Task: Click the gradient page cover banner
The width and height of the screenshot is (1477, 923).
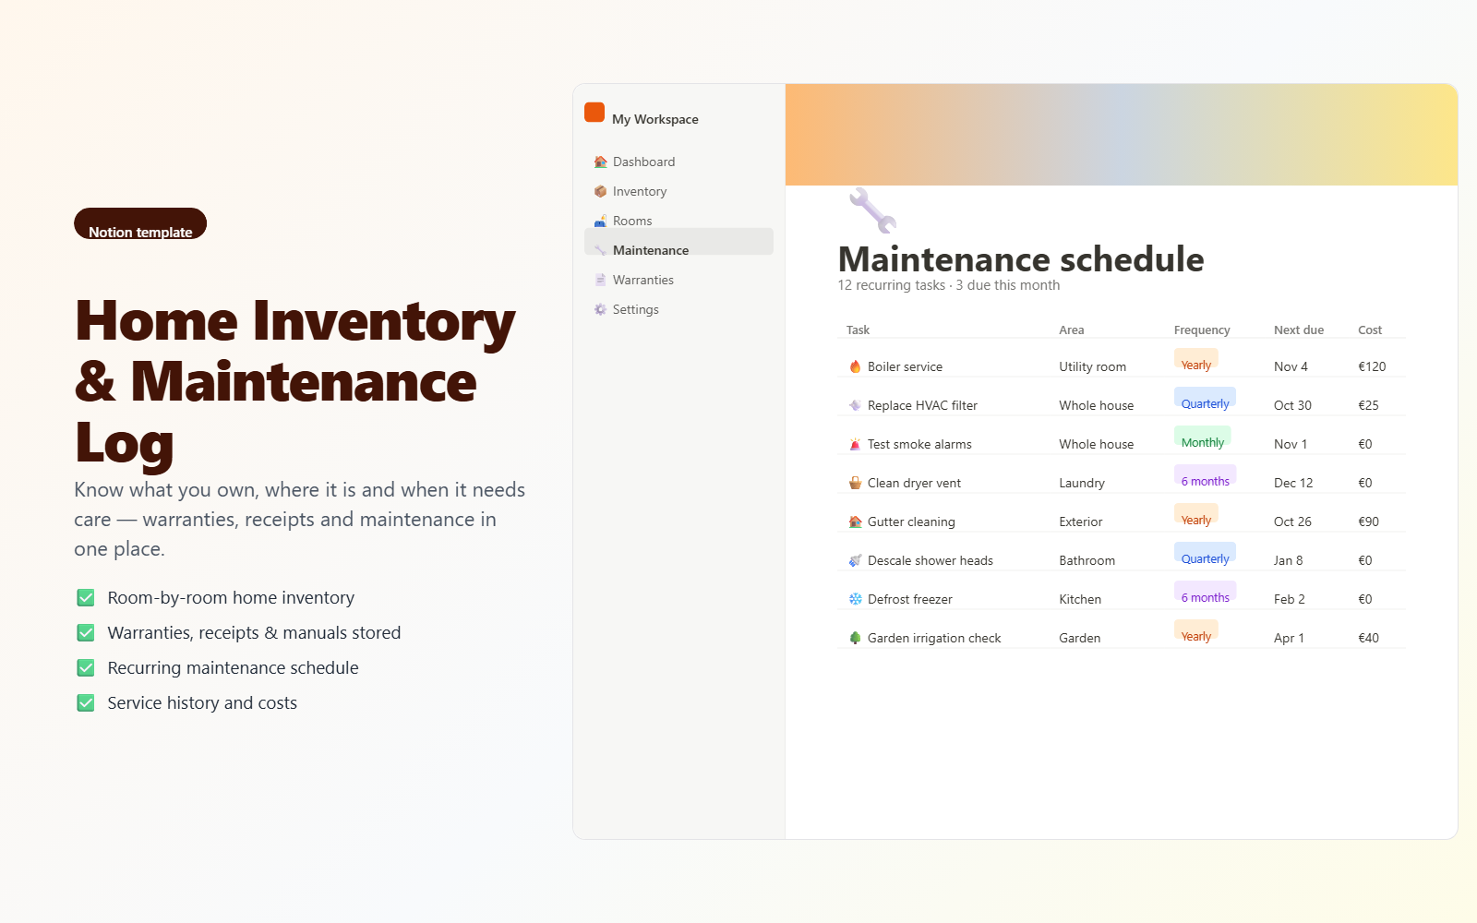Action: tap(1122, 135)
